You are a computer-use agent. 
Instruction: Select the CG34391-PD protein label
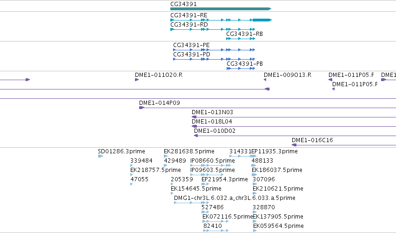click(192, 55)
